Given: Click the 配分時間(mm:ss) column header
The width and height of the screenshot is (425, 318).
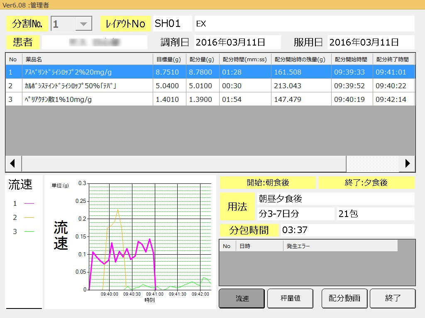Looking at the screenshot, I should (244, 59).
